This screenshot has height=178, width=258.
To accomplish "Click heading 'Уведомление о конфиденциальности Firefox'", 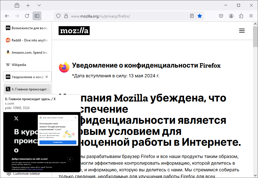I will click(146, 66).
